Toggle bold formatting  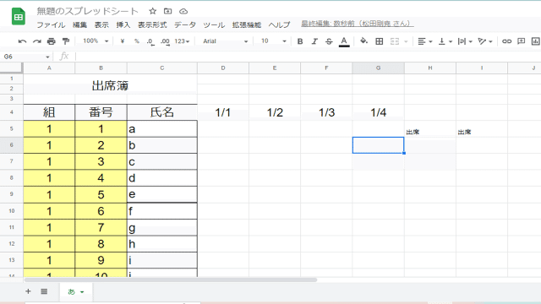[300, 41]
